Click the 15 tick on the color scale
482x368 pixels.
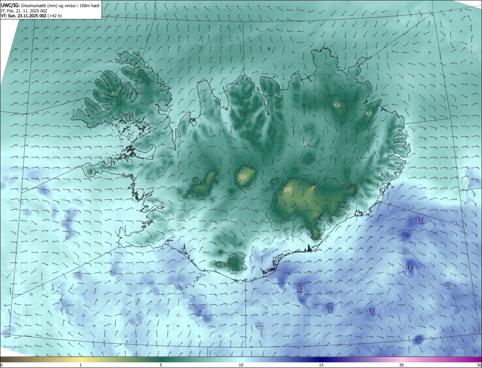321,365
